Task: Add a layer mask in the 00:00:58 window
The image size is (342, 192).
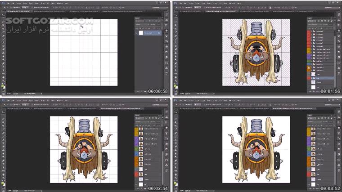Action: click(x=145, y=92)
